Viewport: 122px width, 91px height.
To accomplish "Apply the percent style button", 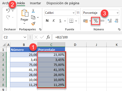I will [96, 21].
